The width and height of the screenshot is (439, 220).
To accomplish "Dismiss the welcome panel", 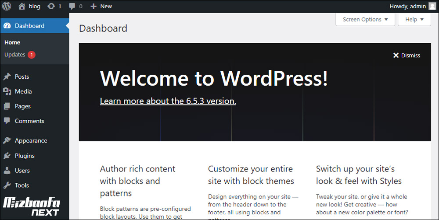I will click(407, 55).
